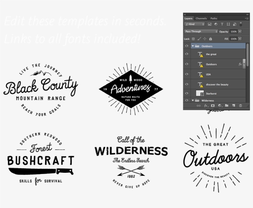Delete layer trash icon
The width and height of the screenshot is (253, 208).
[x=240, y=105]
